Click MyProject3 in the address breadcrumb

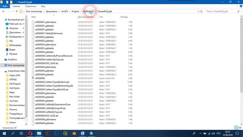88,11
